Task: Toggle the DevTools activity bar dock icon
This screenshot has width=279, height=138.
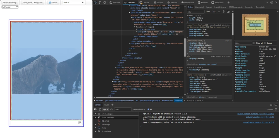Action: tap(104, 3)
